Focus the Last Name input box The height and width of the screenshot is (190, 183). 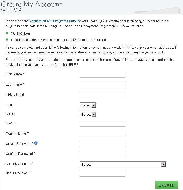pos(102,85)
